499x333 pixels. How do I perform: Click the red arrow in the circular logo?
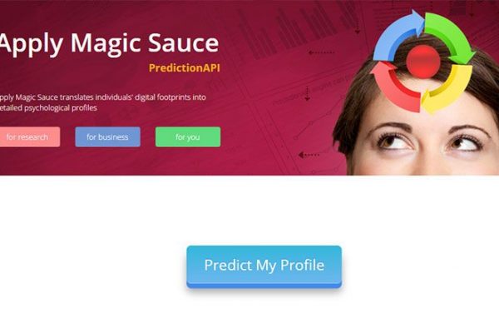(394, 86)
